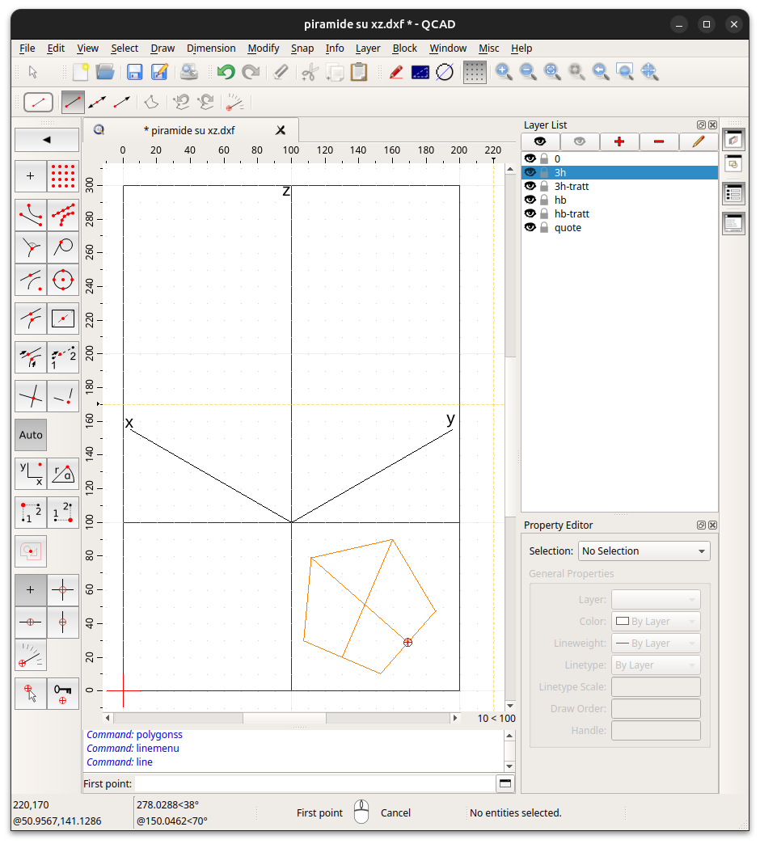This screenshot has width=760, height=844.
Task: Enable Snap to Grid points tool
Action: pyautogui.click(x=63, y=175)
